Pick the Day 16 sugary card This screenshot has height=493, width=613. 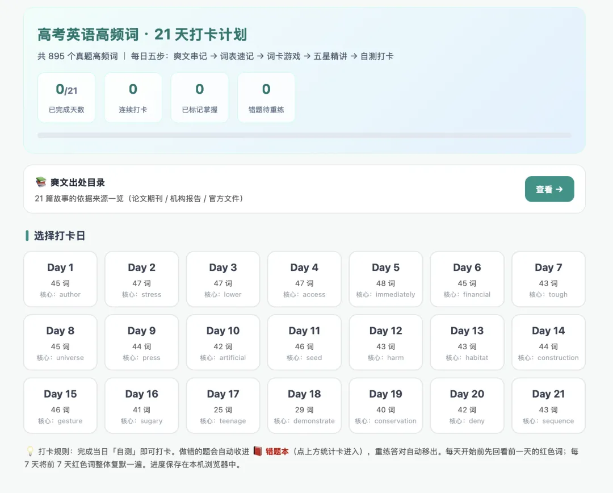141,406
